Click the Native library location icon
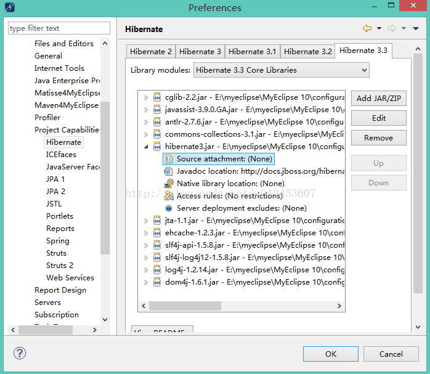This screenshot has width=430, height=374. pyautogui.click(x=169, y=184)
